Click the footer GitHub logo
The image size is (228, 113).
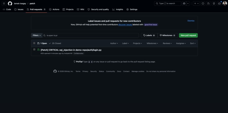55,71
